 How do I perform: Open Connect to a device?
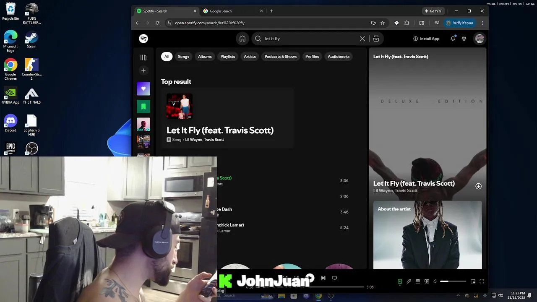point(427,281)
